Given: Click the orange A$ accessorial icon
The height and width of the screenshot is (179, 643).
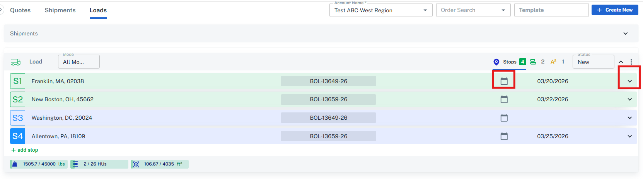Looking at the screenshot, I should point(553,62).
